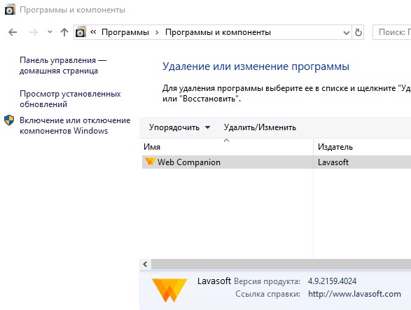Refresh the programs list

(358, 32)
